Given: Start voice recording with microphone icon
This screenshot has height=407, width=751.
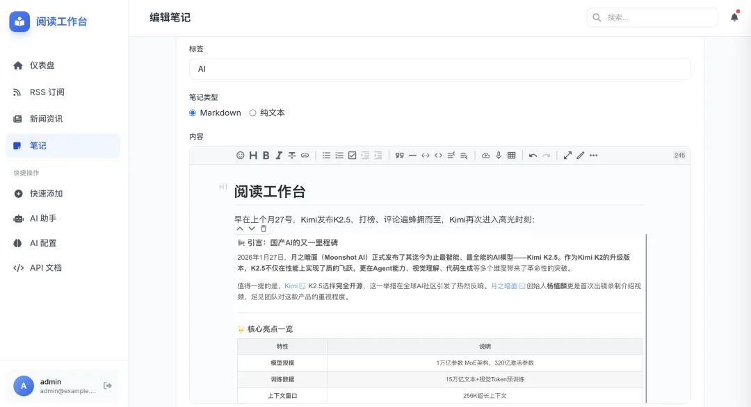Looking at the screenshot, I should tap(499, 156).
